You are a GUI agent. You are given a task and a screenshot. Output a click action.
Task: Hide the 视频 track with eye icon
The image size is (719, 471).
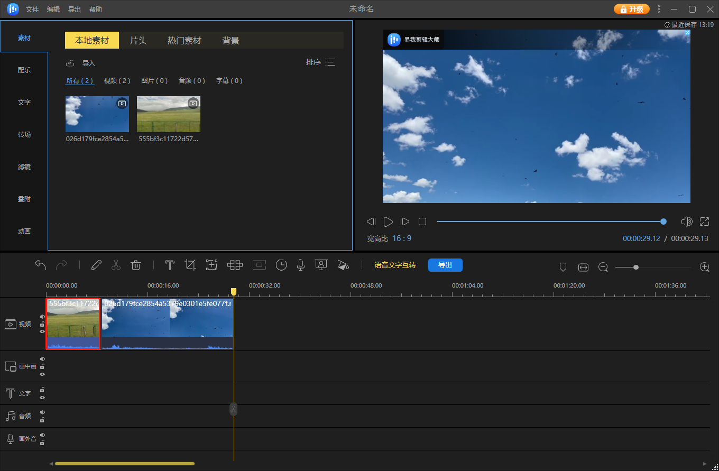42,331
